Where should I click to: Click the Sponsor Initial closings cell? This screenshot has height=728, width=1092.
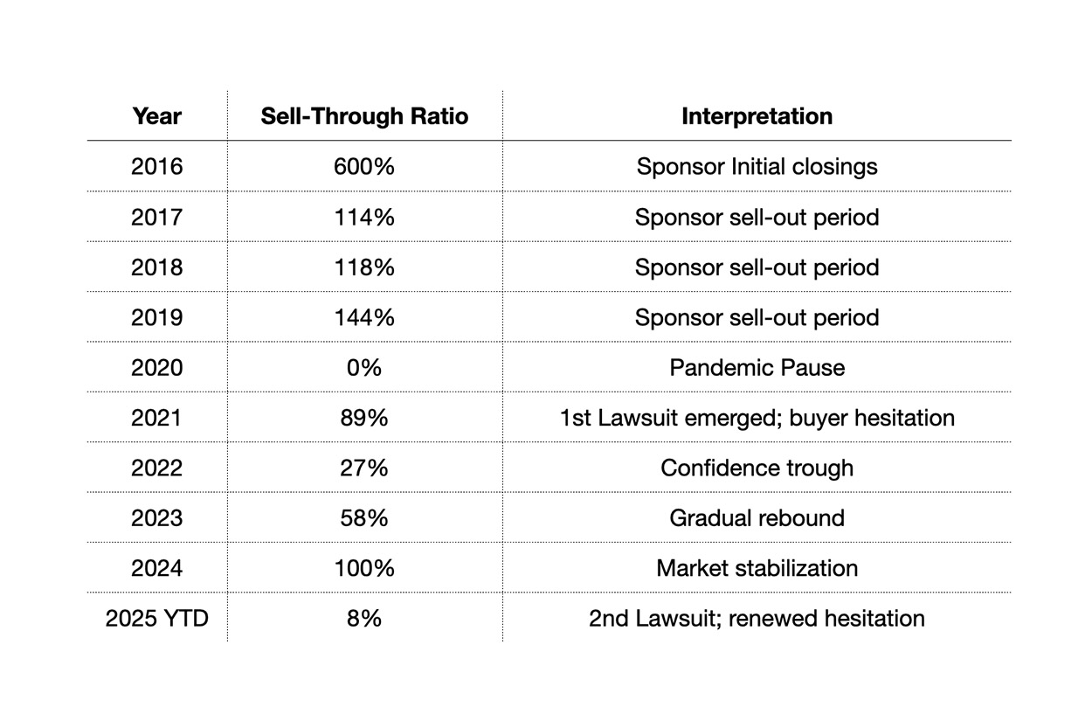[x=757, y=166]
